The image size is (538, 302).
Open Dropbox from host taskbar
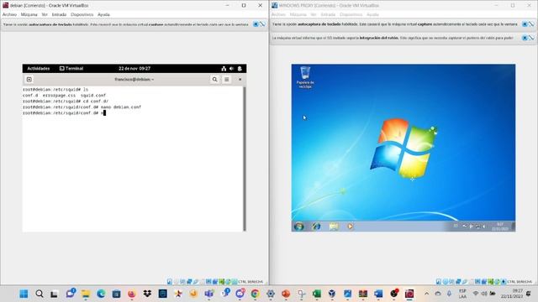pos(147,294)
